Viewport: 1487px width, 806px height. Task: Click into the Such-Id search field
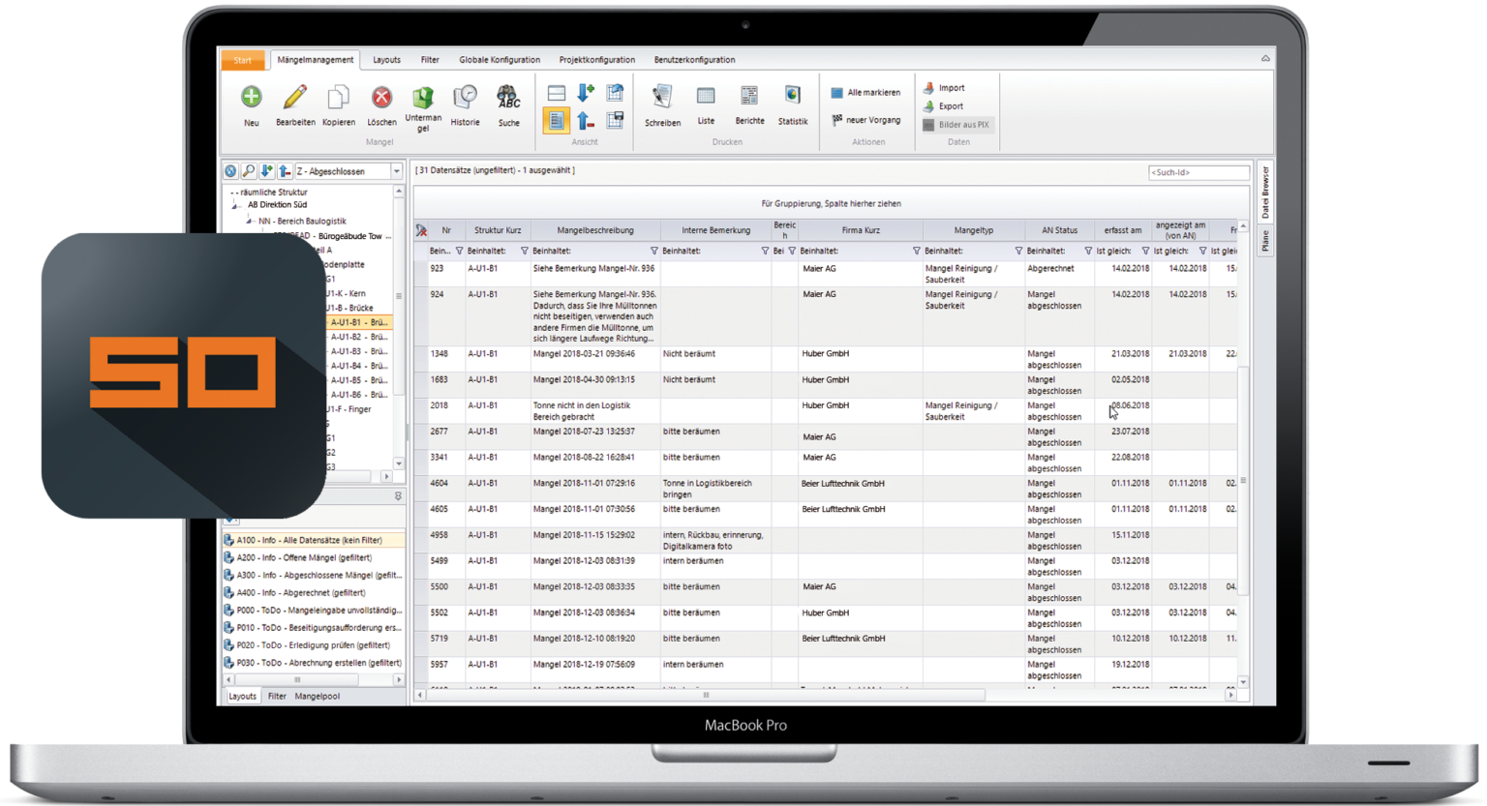coord(1199,172)
